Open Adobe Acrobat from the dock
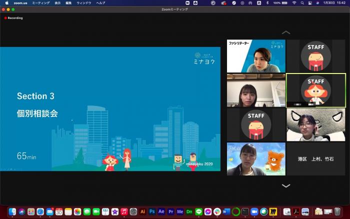350x219 pixels. [296, 211]
